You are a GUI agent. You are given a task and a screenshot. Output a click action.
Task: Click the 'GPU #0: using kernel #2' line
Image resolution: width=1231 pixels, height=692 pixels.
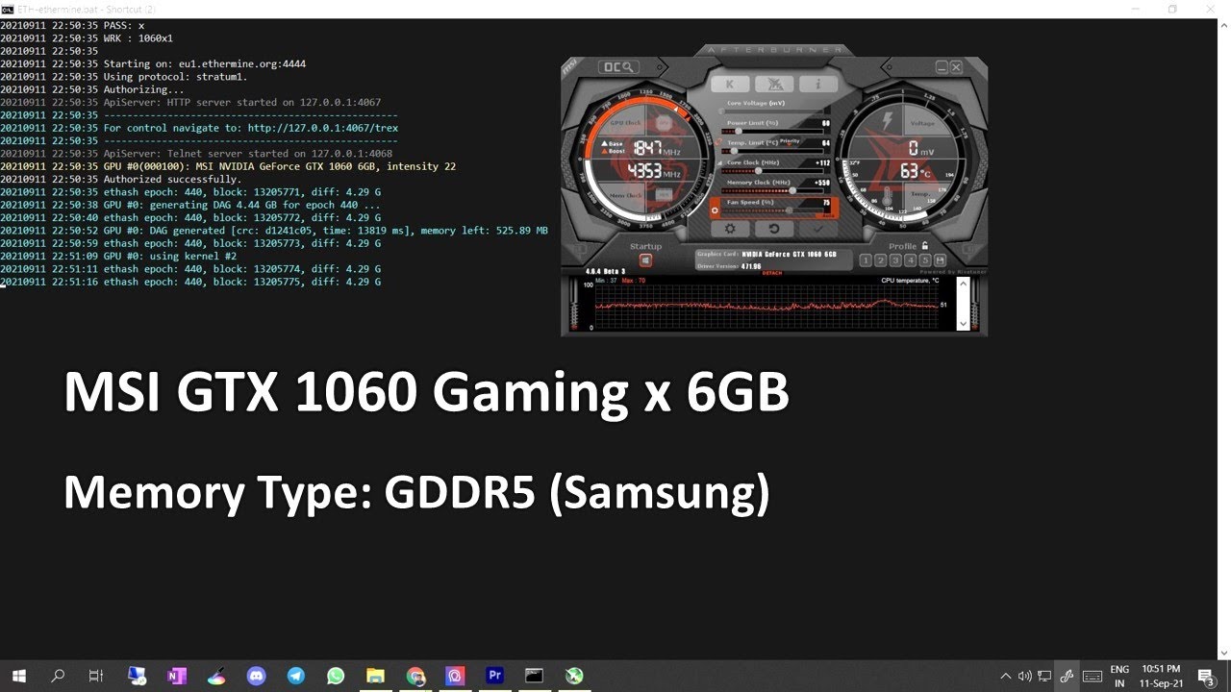(x=169, y=257)
